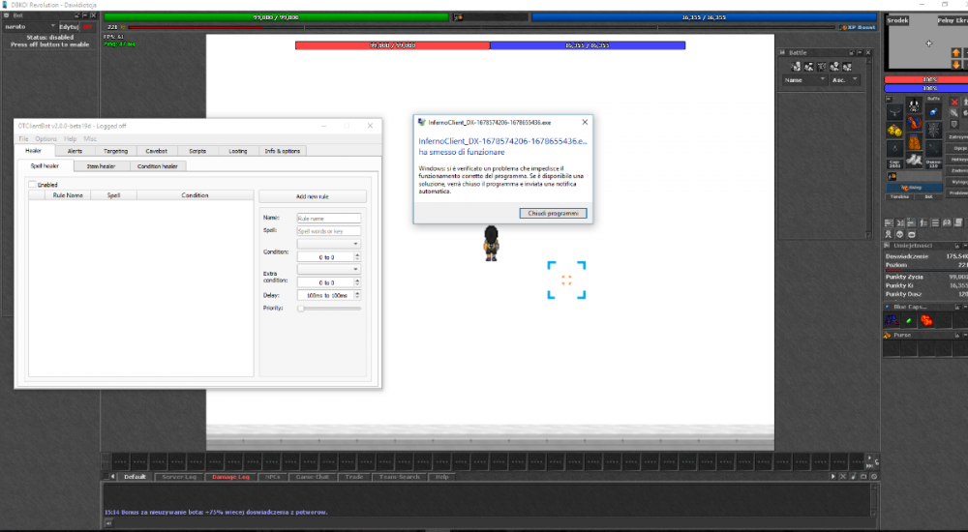Click the Delay value stepper arrows
The width and height of the screenshot is (968, 532).
[357, 295]
